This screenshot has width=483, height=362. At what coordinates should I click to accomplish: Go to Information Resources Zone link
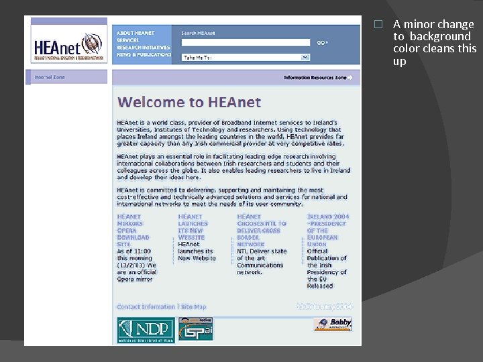[315, 78]
